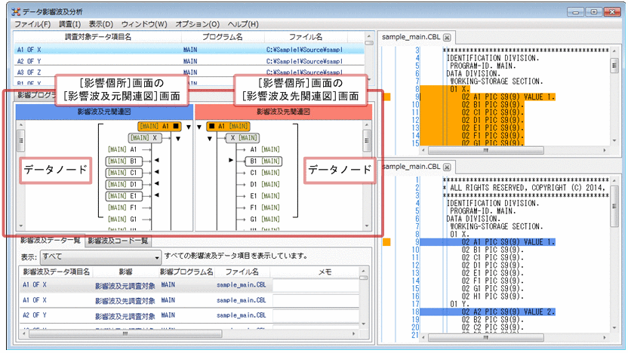The width and height of the screenshot is (628, 353).
Task: Click the 影響波及元関連図 blue header
Action: point(104,112)
